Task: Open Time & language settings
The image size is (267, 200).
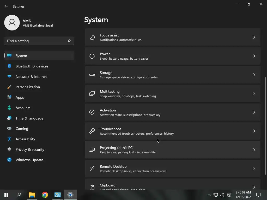Action: (x=39, y=118)
